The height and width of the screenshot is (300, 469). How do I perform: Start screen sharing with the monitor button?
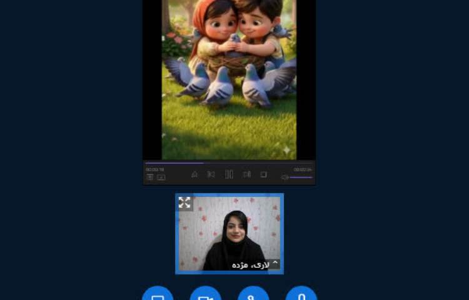[158, 294]
